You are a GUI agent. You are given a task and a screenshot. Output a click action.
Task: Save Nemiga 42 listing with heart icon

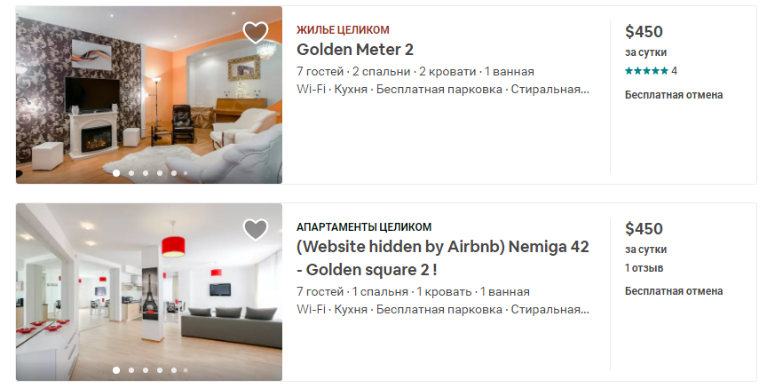256,229
